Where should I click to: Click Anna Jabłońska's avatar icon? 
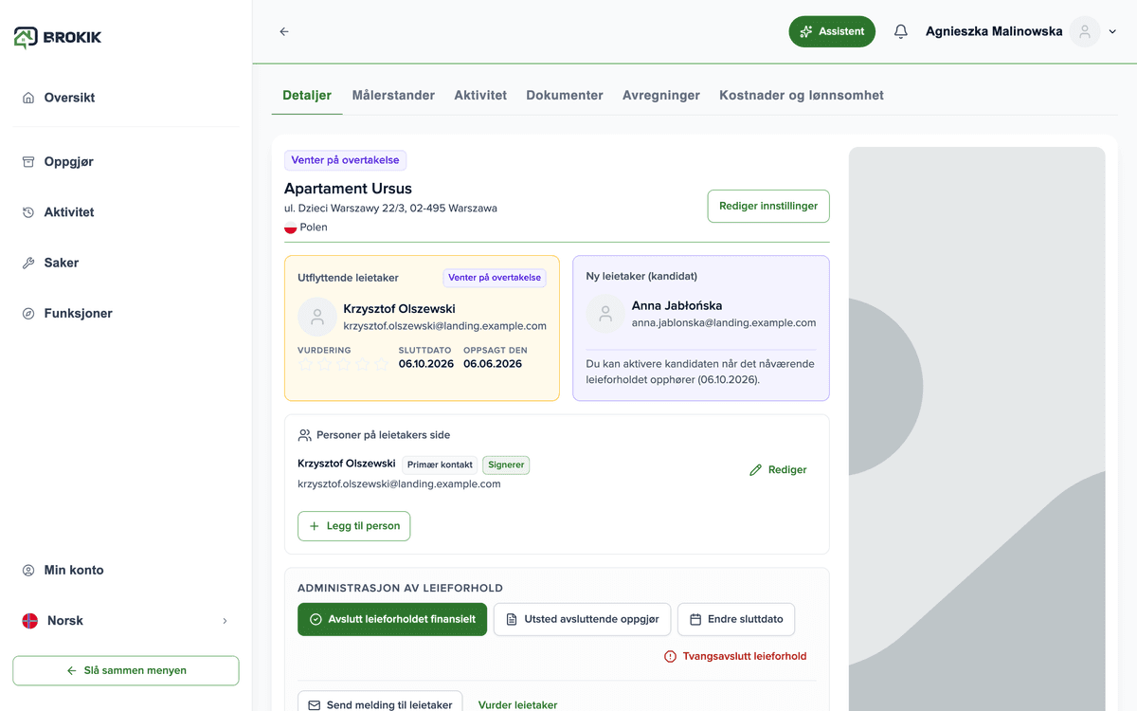[x=605, y=314]
